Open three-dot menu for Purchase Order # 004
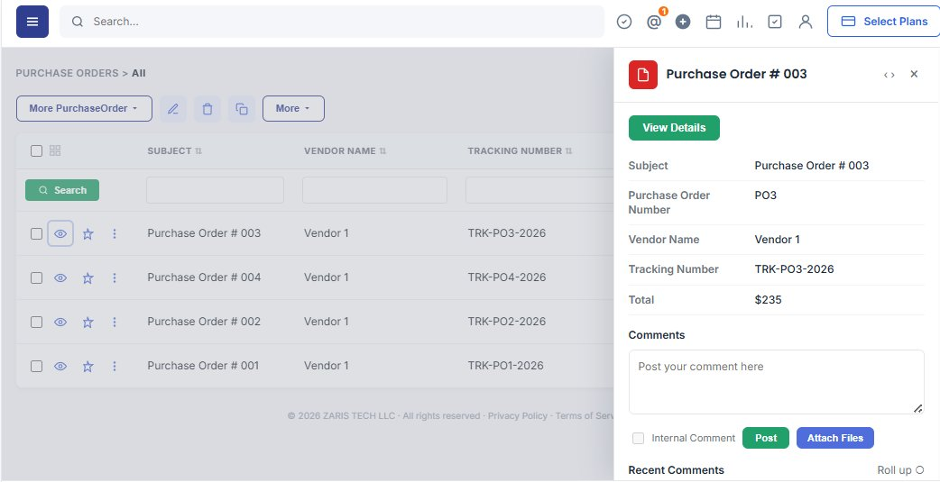 coord(115,277)
